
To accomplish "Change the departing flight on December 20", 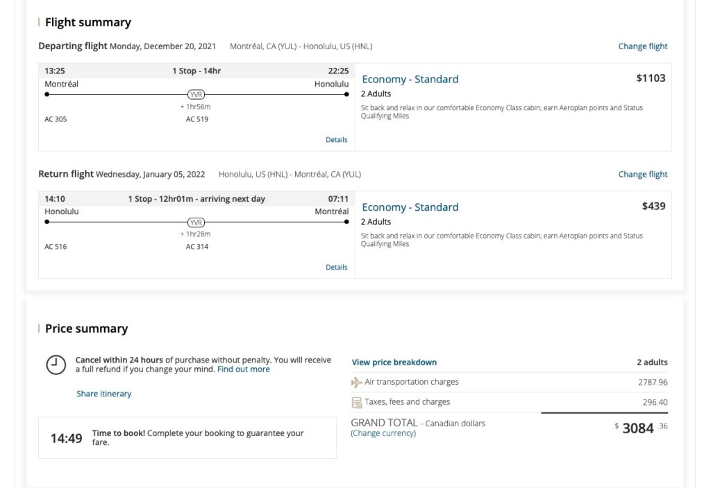I will click(x=642, y=46).
